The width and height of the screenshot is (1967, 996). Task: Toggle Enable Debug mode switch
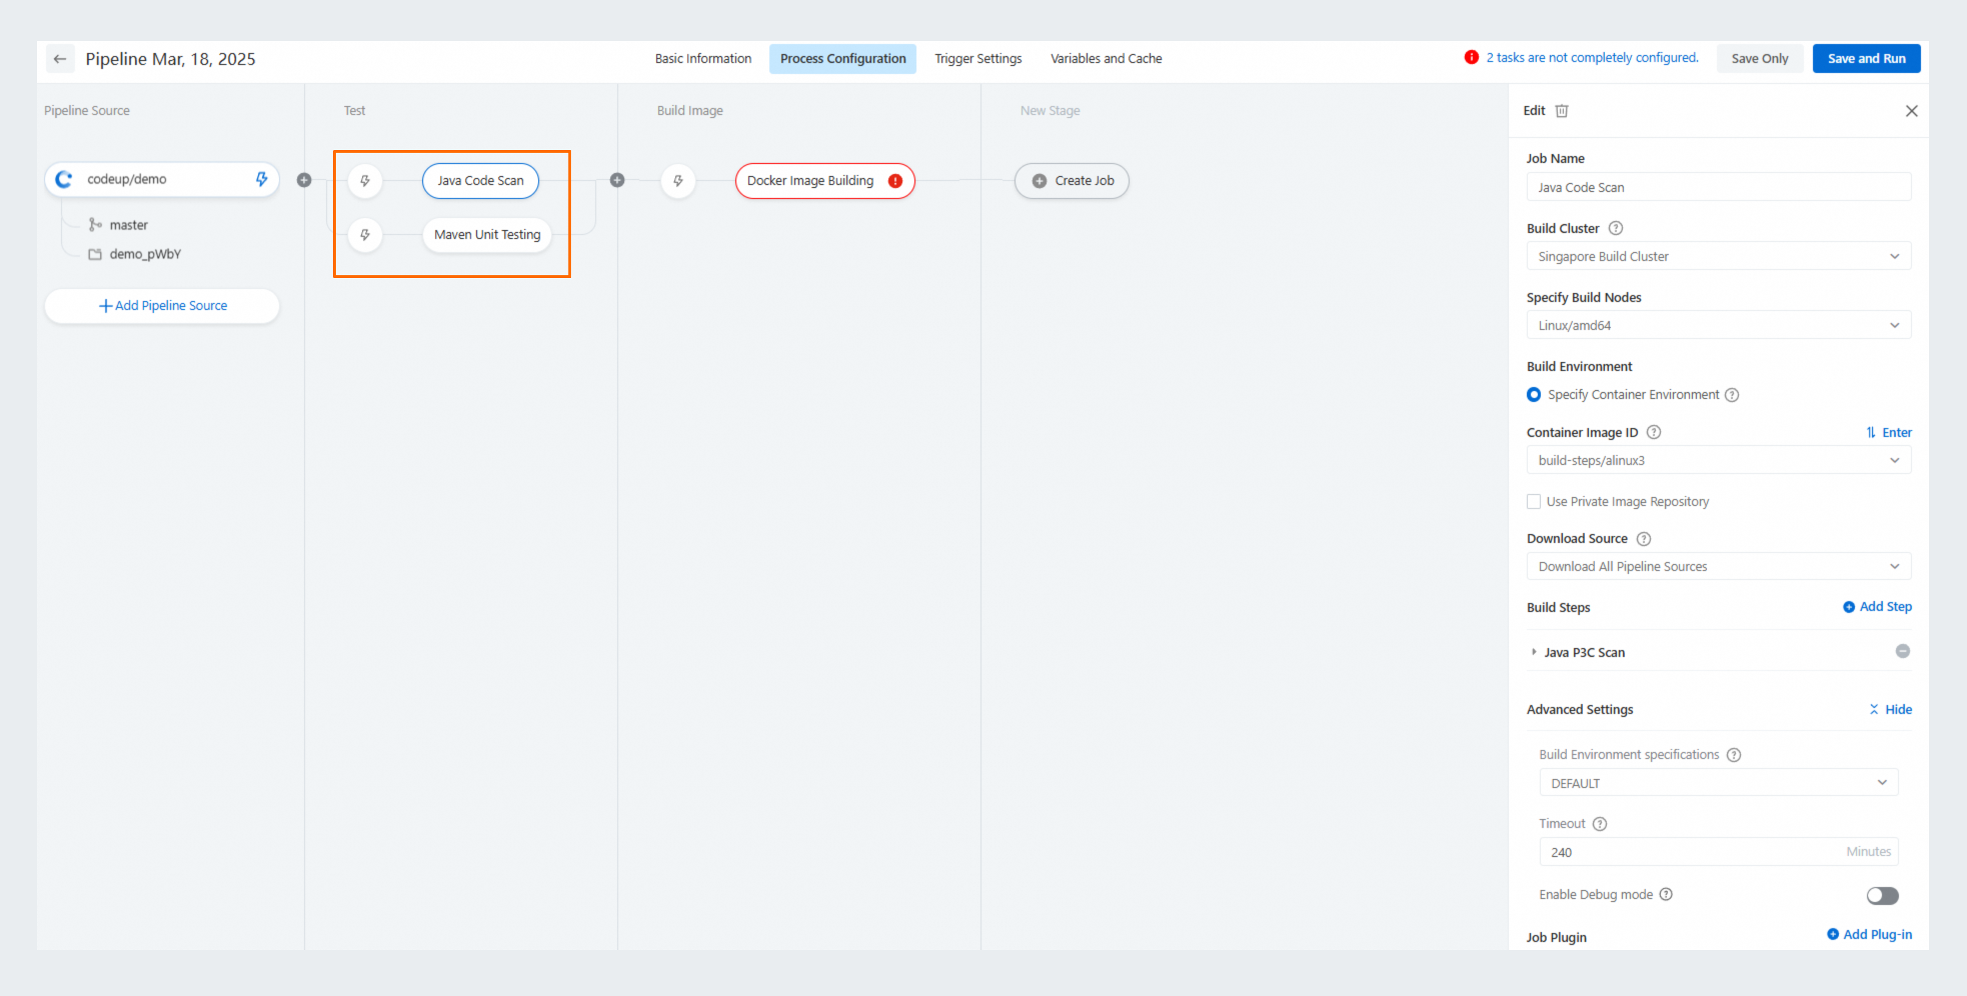tap(1881, 895)
